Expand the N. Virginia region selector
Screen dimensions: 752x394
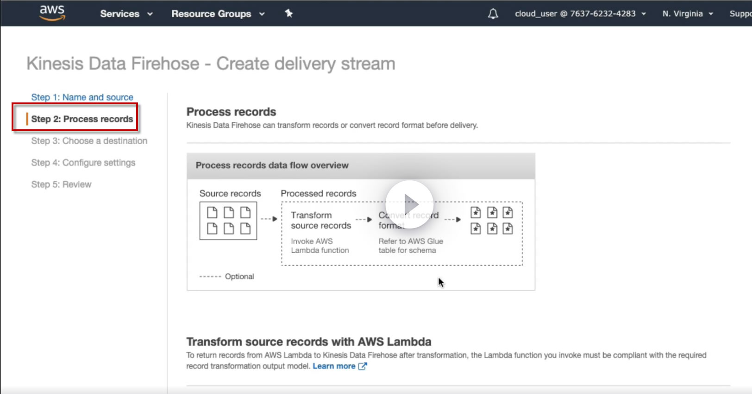pyautogui.click(x=688, y=14)
